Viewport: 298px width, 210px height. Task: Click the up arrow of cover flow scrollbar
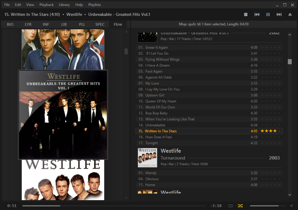(x=126, y=32)
